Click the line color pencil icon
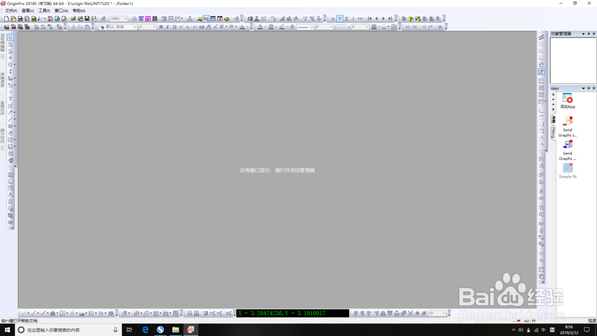Image resolution: width=597 pixels, height=336 pixels. pyautogui.click(x=282, y=27)
